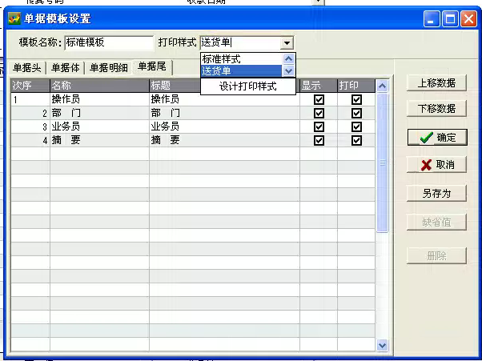Click table scrollbar down arrow

pos(382,345)
